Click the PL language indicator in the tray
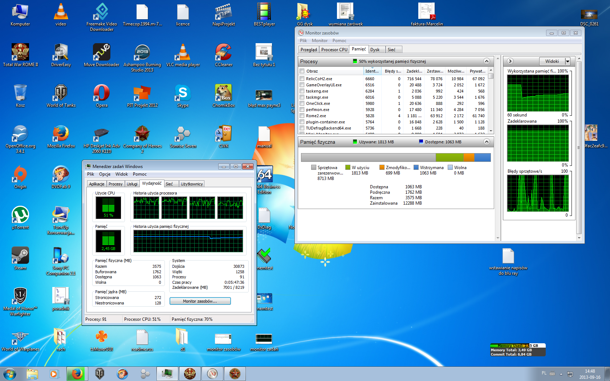Screen dimensions: 610x381 click(544, 373)
